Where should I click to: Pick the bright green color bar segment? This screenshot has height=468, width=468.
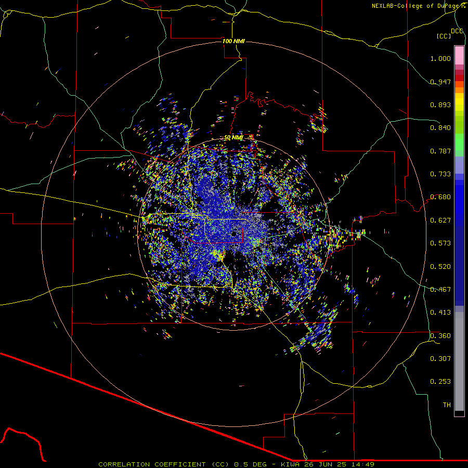click(459, 142)
